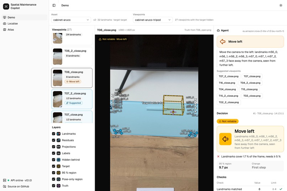The width and height of the screenshot is (287, 191).
Task: Select suggested viewpoint T04_2_close.png chip
Action: (x=250, y=83)
